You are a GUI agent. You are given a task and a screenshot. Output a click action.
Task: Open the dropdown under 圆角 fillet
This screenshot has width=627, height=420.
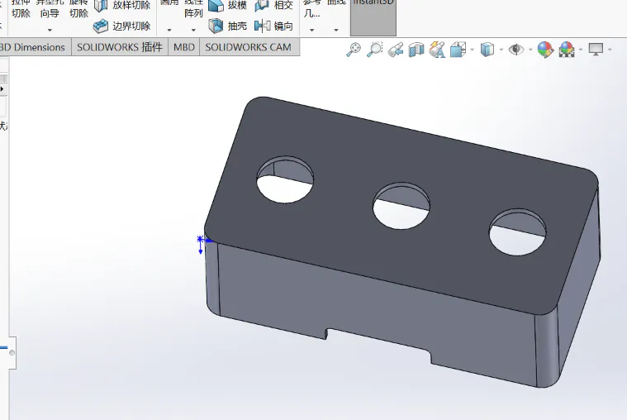[169, 30]
